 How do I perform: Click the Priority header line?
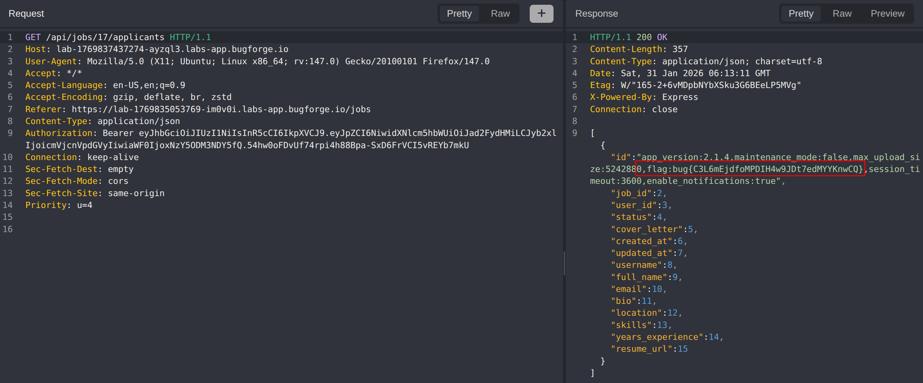(x=59, y=205)
